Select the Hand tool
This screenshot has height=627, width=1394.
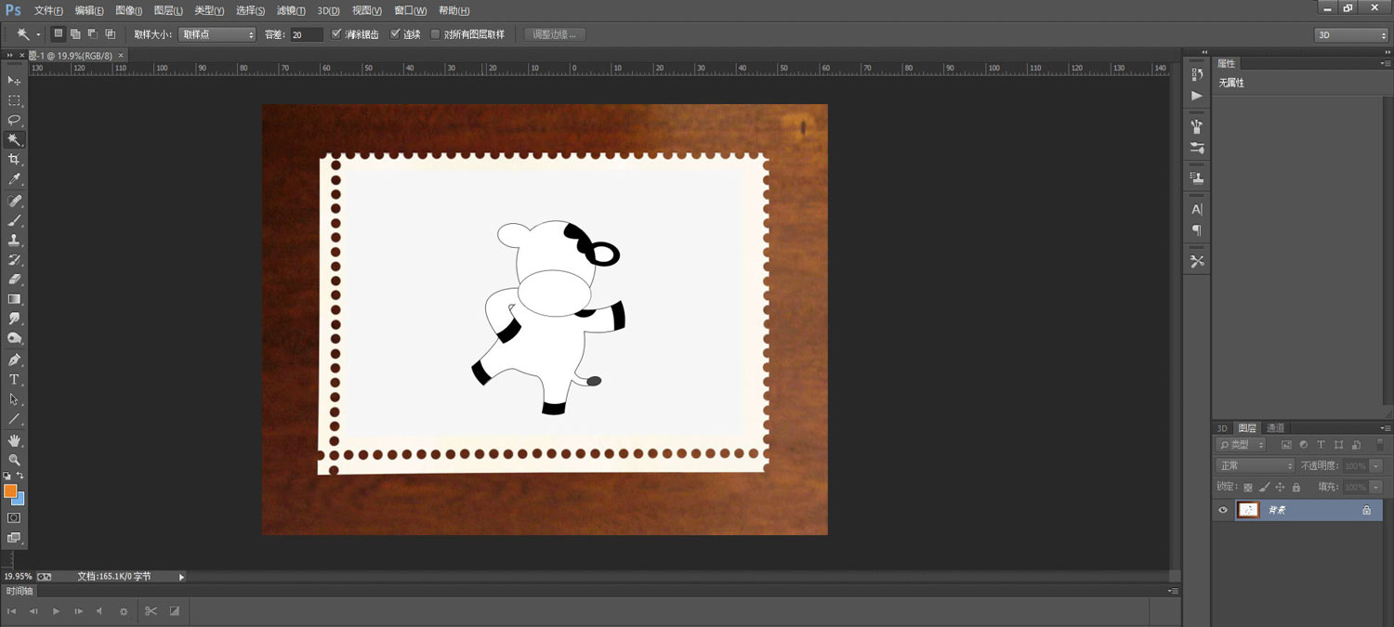coord(14,440)
